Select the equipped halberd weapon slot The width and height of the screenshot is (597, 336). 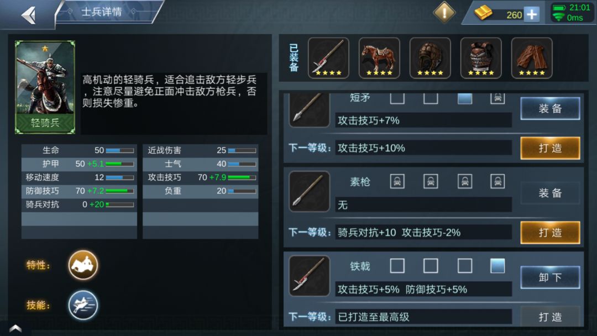click(328, 58)
